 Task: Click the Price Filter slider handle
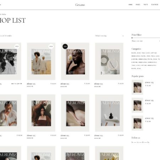tap(132, 38)
